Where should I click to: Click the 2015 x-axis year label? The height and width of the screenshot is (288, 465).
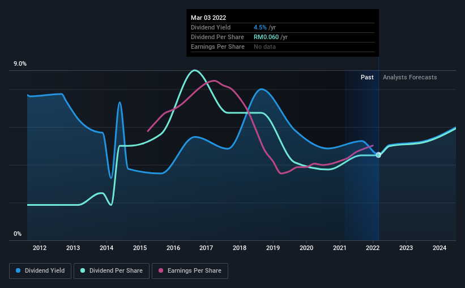pos(140,248)
